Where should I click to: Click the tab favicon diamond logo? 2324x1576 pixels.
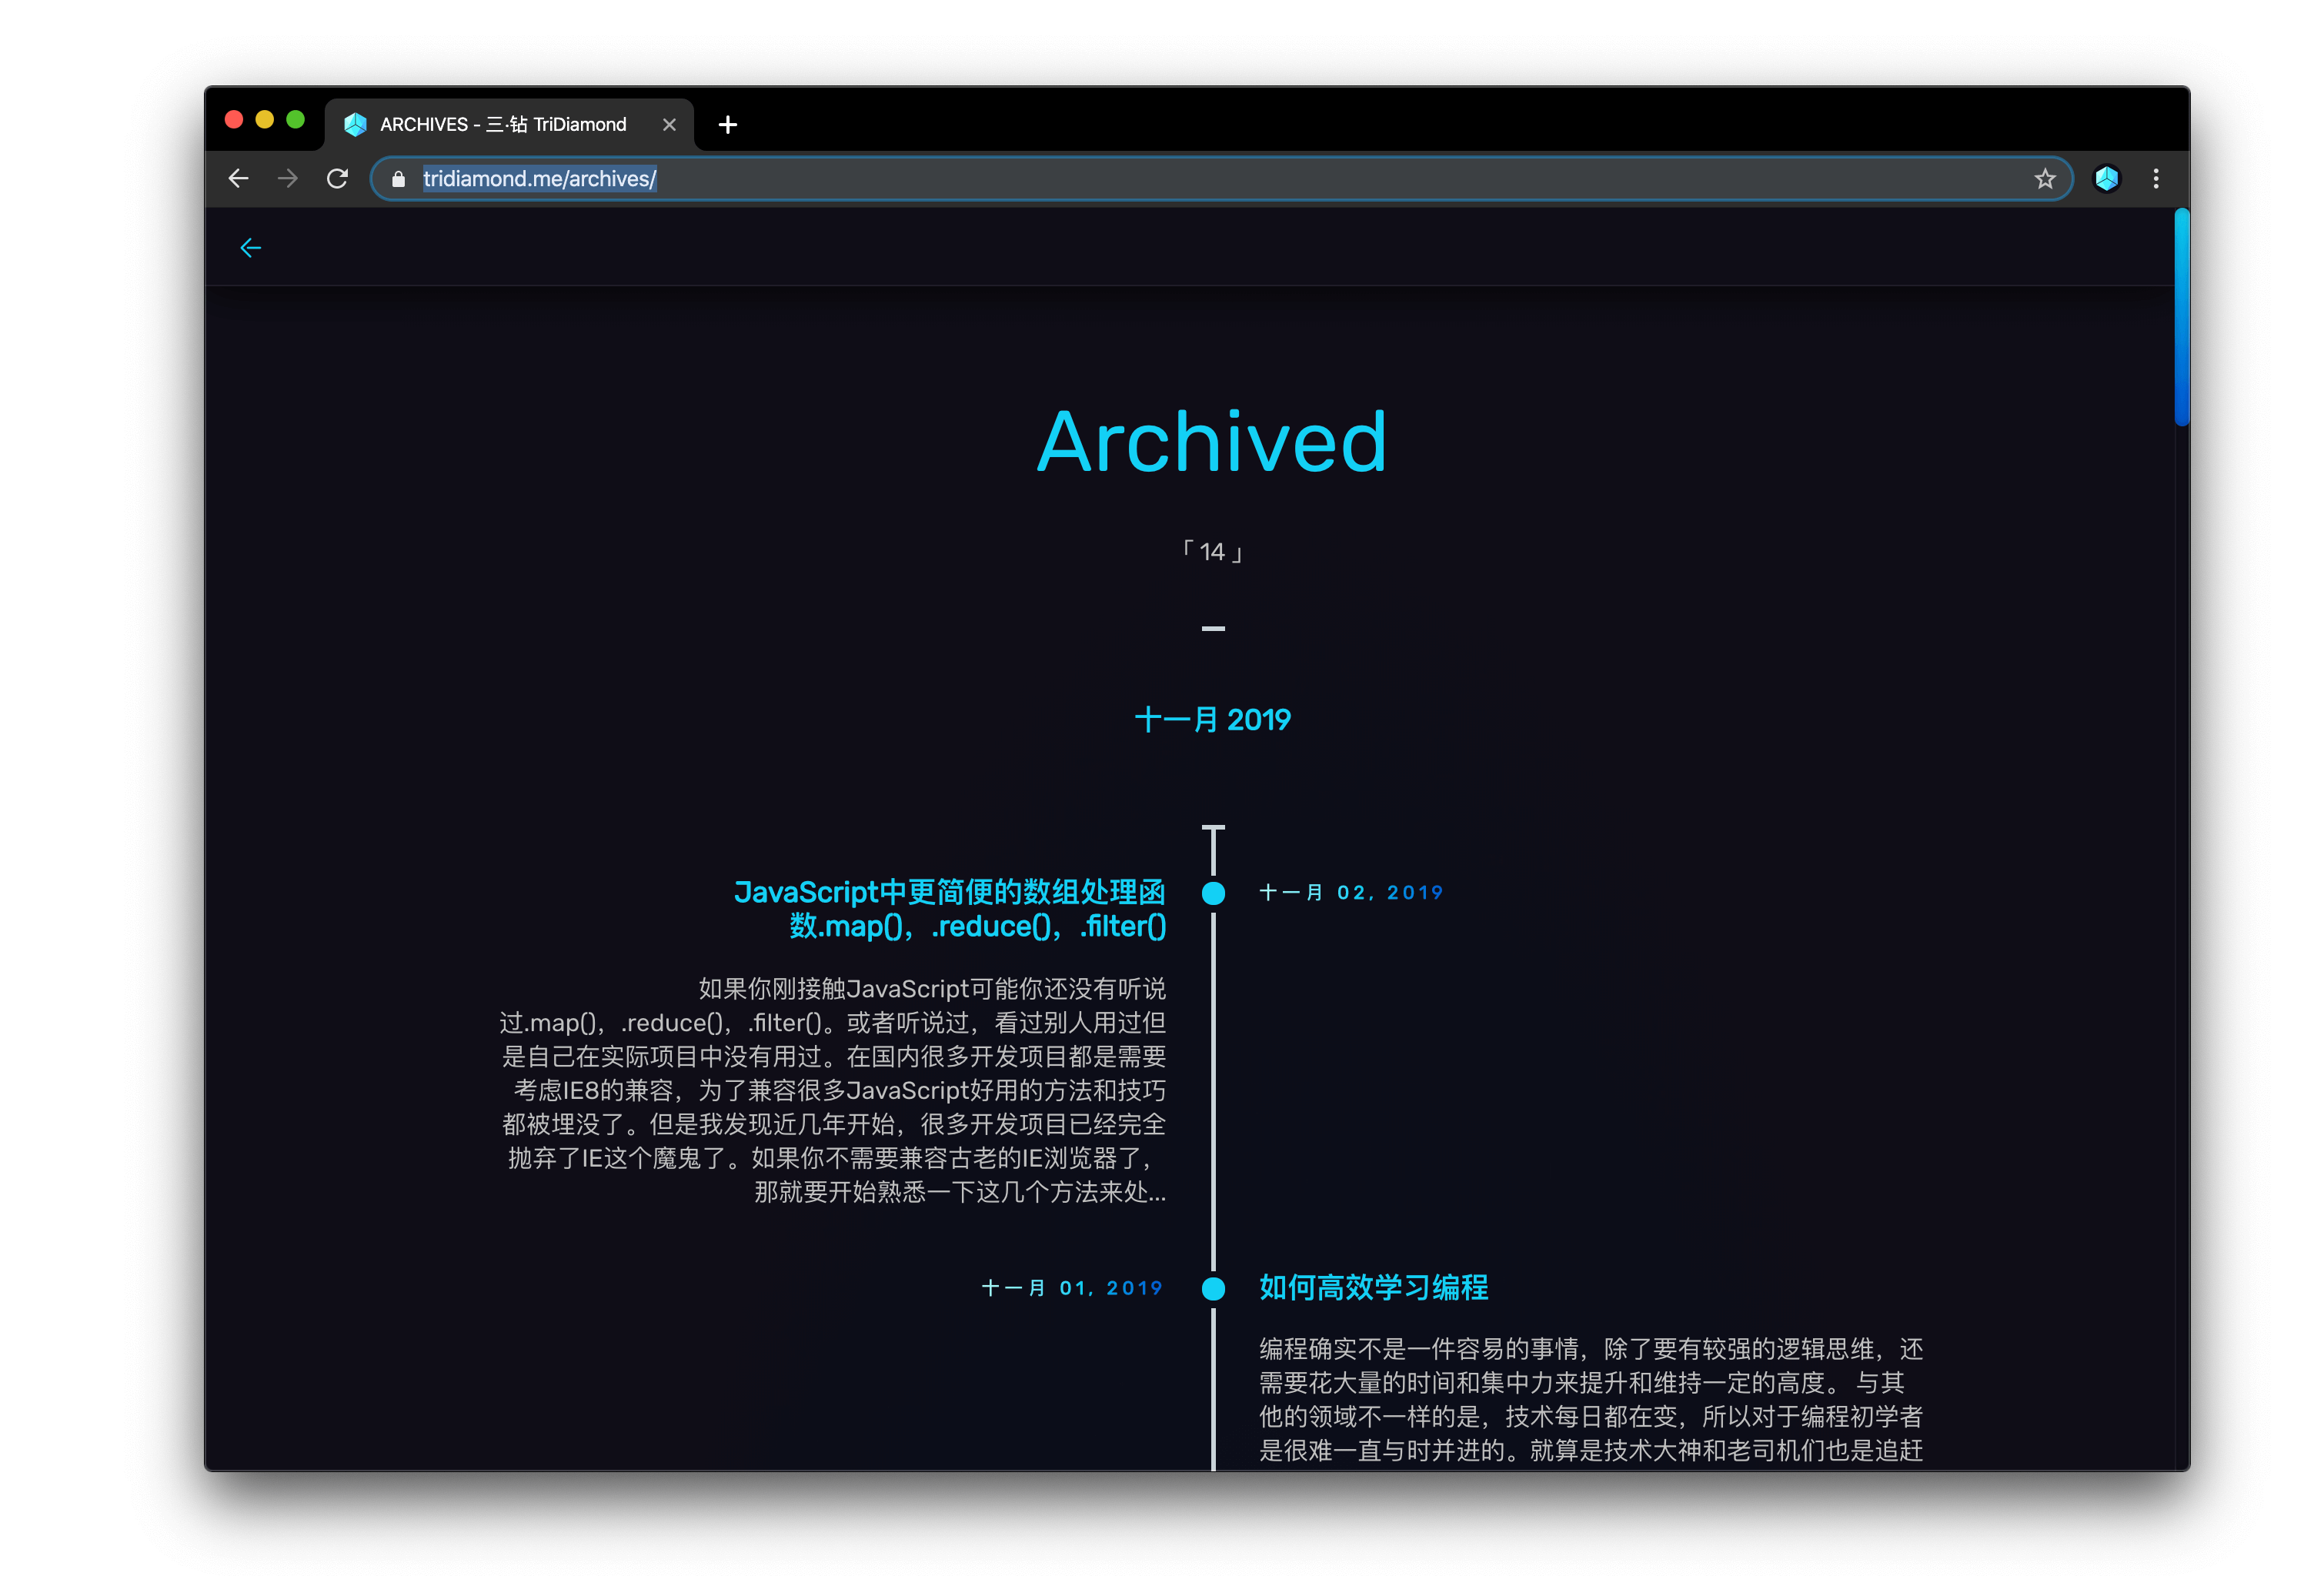(355, 124)
